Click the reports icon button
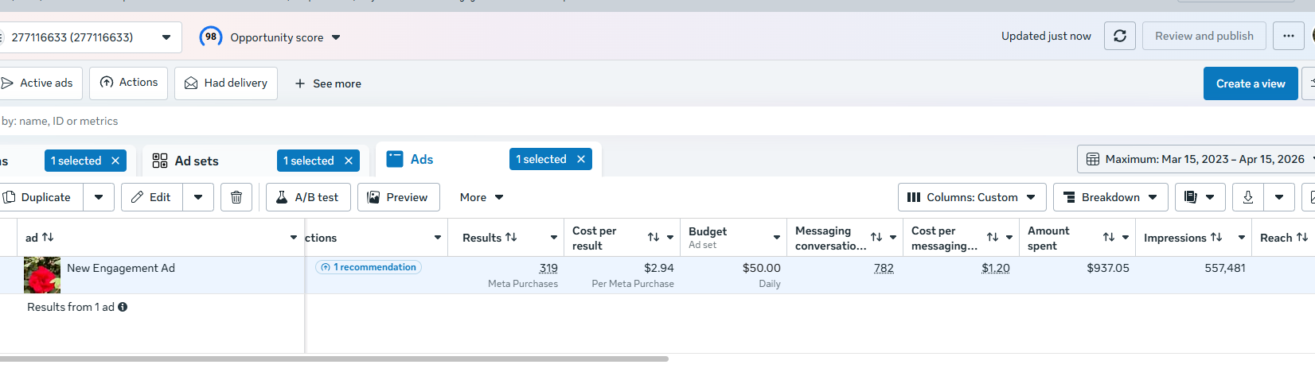The width and height of the screenshot is (1315, 380). (x=1191, y=197)
